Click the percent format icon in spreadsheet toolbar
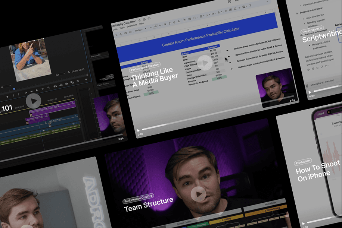 click(x=116, y=35)
